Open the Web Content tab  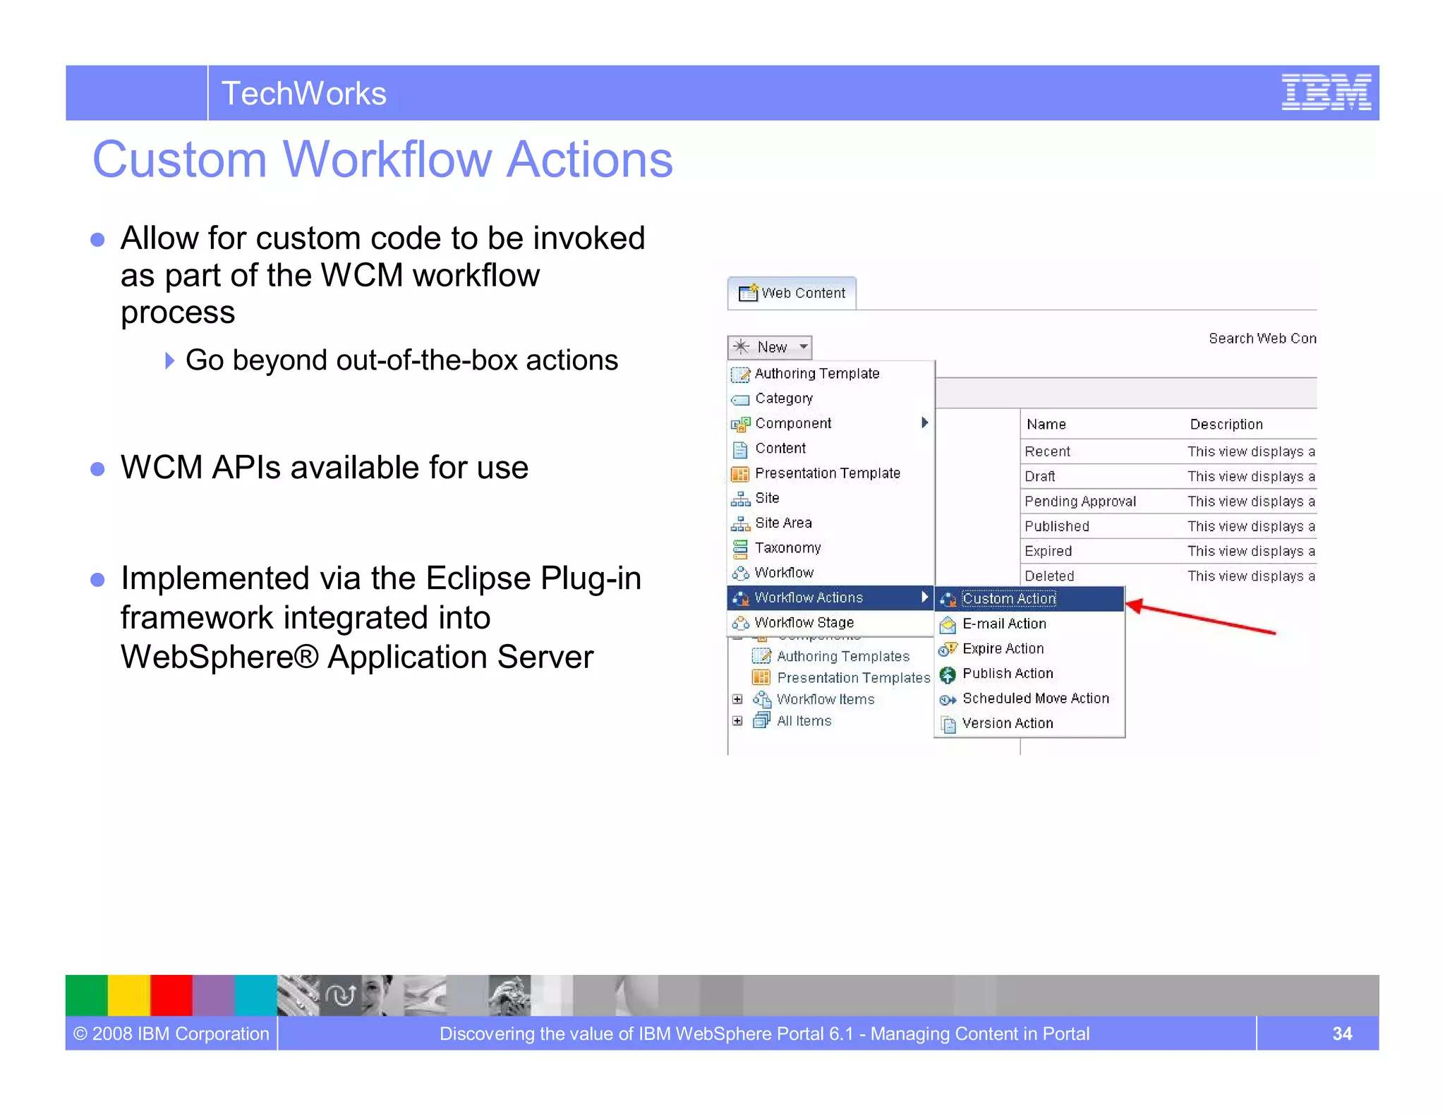point(792,293)
